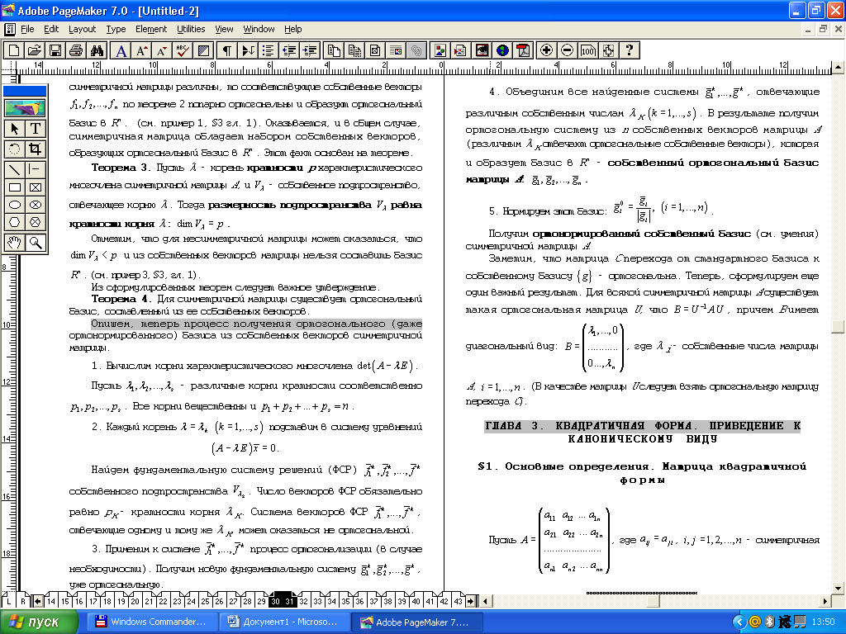Export to PDF with the Acrobat icon

pos(523,50)
